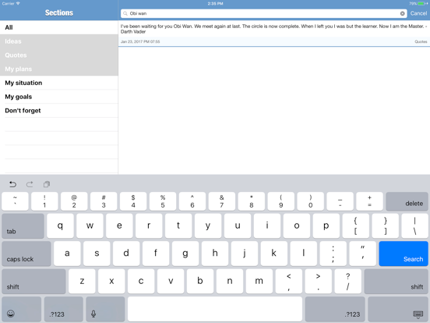The width and height of the screenshot is (430, 323).
Task: Select the All section
Action: click(59, 27)
